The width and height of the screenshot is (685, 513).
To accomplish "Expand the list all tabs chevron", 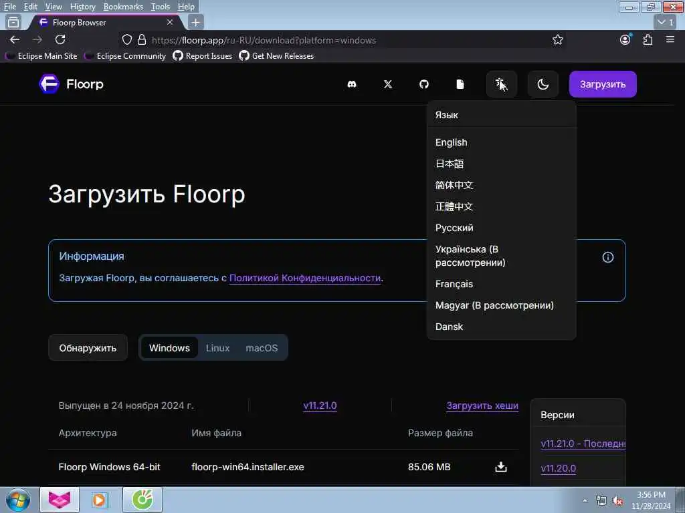I will (665, 22).
